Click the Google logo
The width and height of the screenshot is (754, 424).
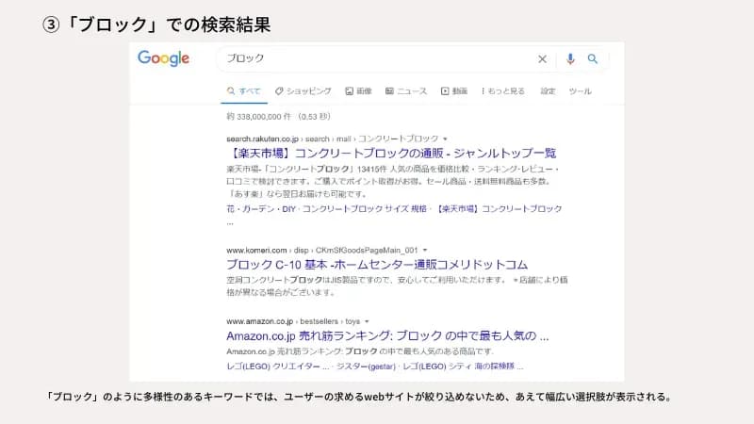pyautogui.click(x=163, y=58)
